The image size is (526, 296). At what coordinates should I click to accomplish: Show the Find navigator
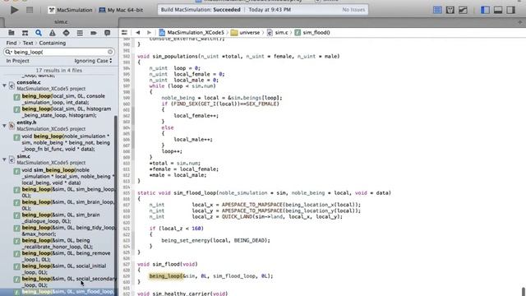click(39, 33)
